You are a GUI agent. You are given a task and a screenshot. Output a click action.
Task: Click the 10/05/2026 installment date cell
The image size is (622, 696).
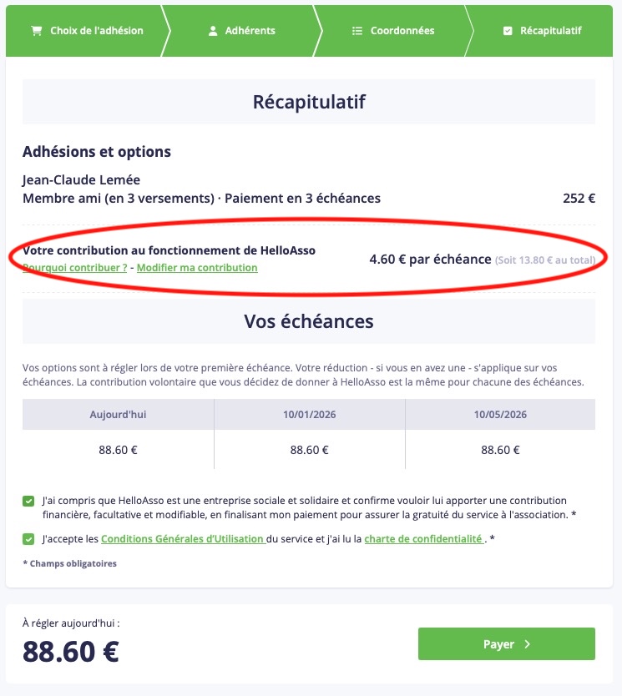500,415
